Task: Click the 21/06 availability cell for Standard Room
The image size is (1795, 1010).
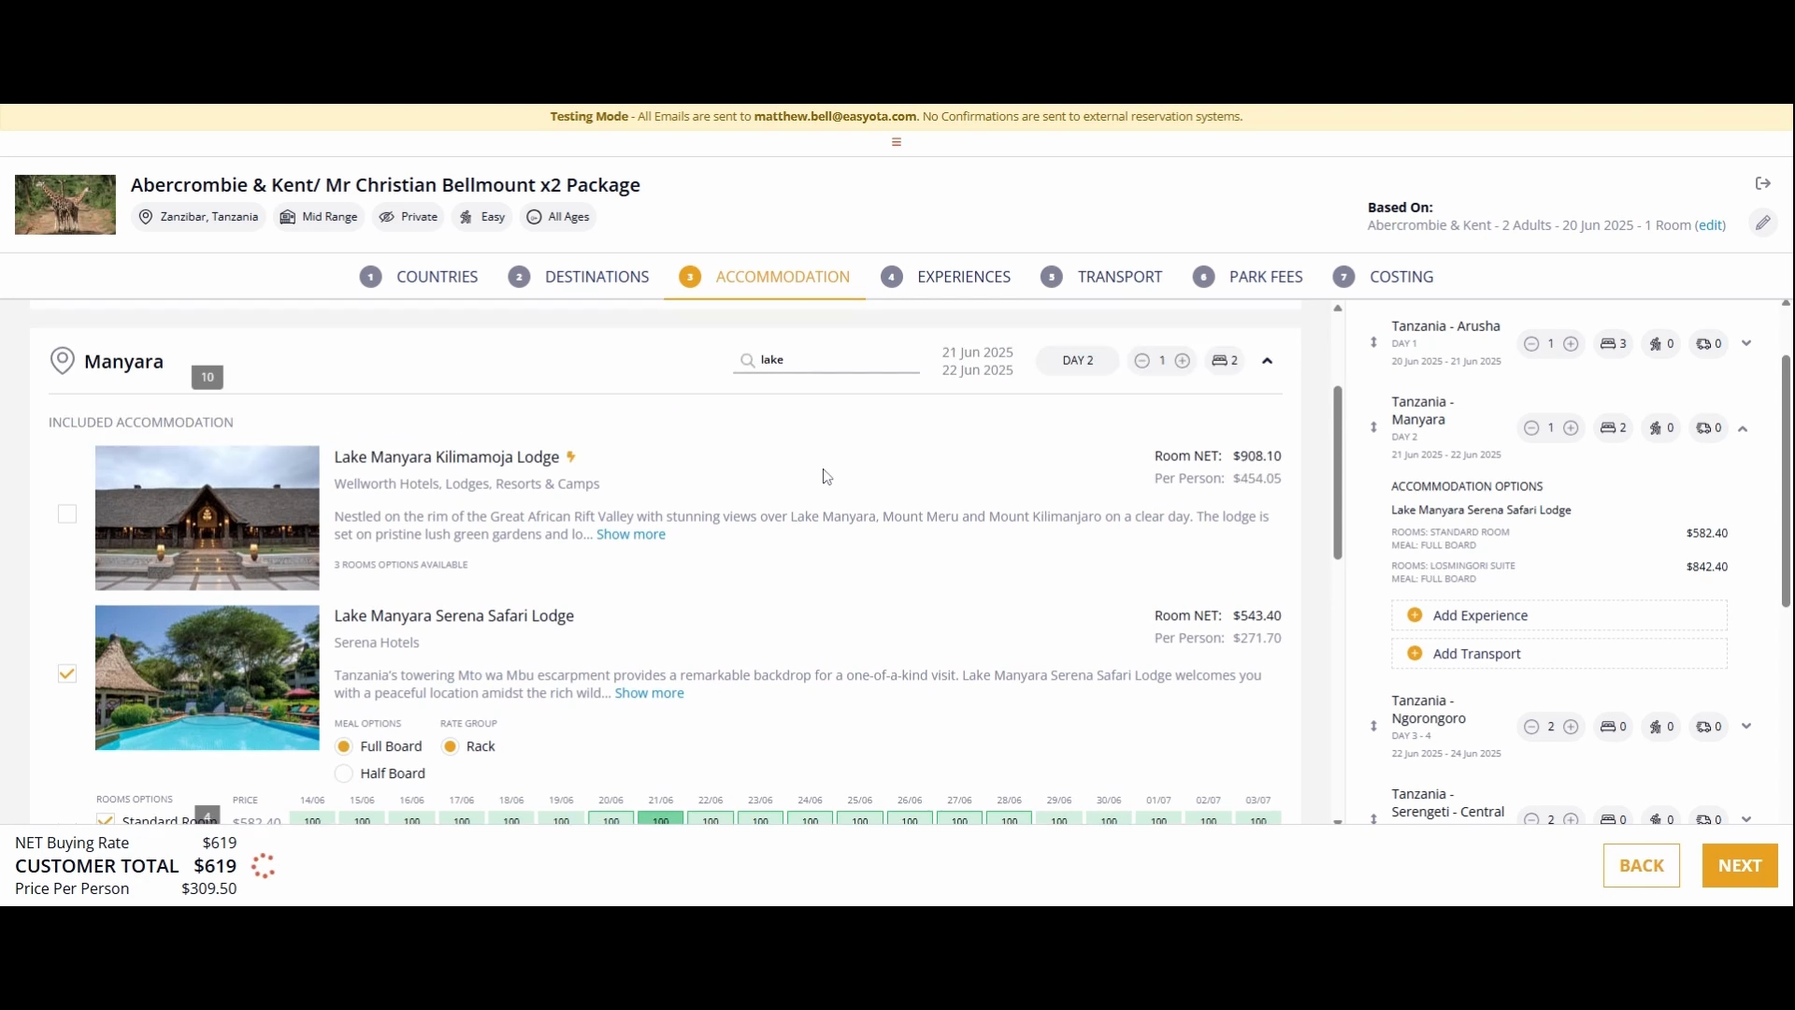Action: [661, 820]
